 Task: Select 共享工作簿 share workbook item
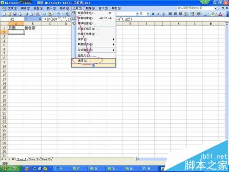pos(93,34)
